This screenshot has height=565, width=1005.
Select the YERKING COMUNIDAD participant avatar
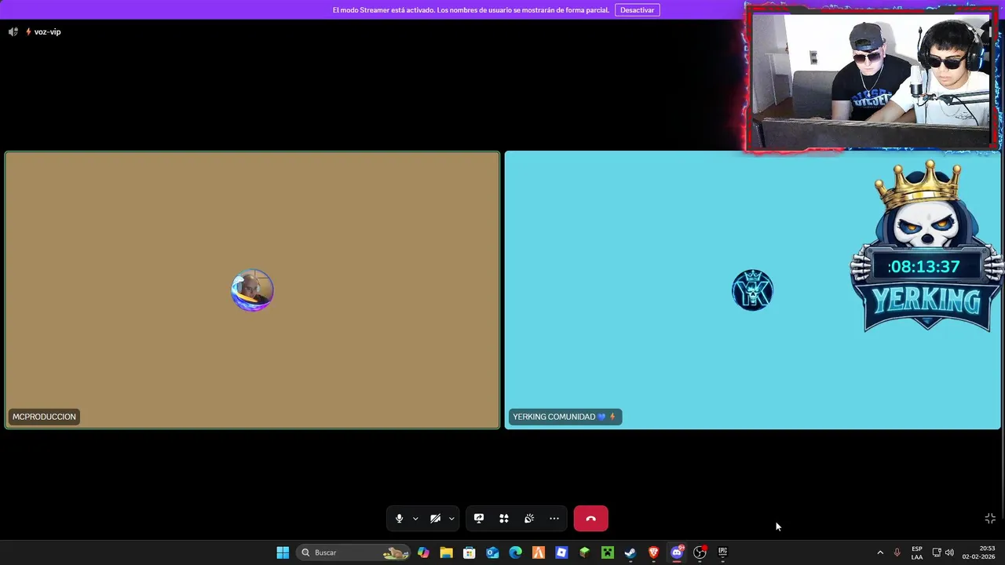[752, 290]
